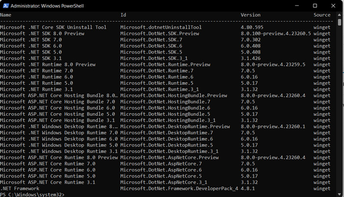This screenshot has width=344, height=197.
Task: Click the Microsoft.DotNet.AspNetCore.5 id
Action: 161,176
